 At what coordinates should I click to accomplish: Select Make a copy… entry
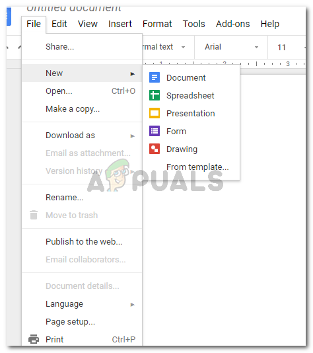coord(73,109)
